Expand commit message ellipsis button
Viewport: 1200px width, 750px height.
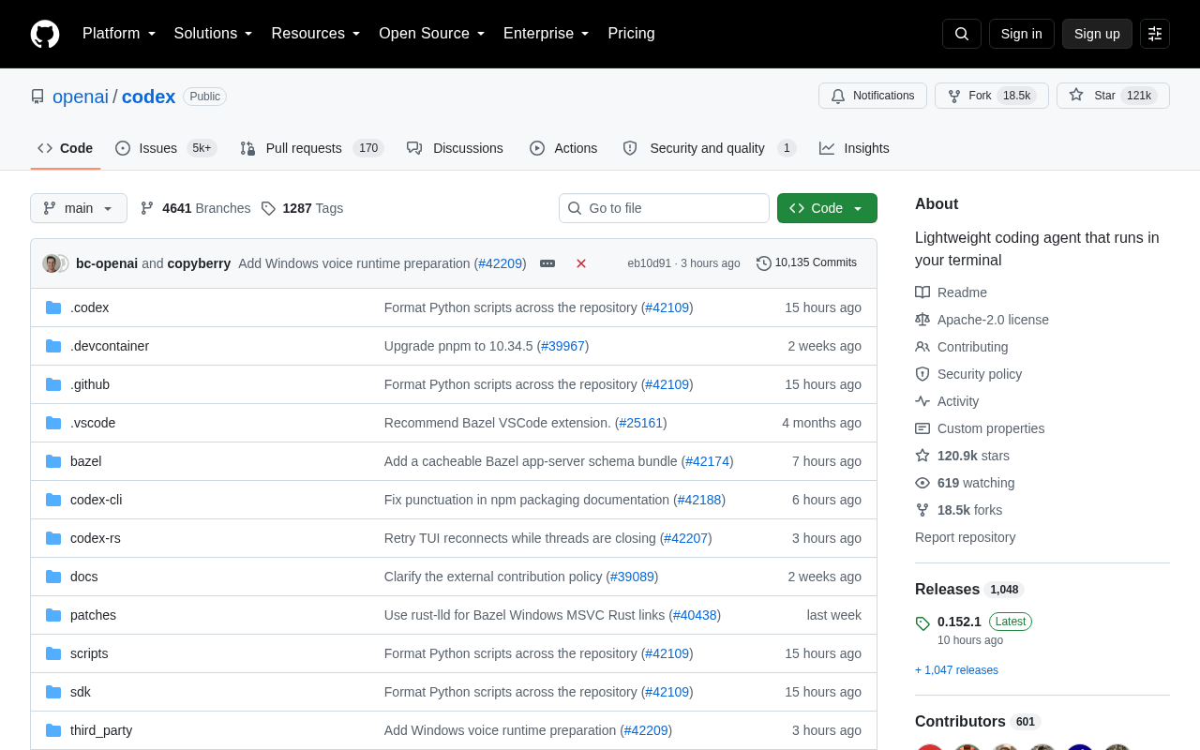[547, 263]
